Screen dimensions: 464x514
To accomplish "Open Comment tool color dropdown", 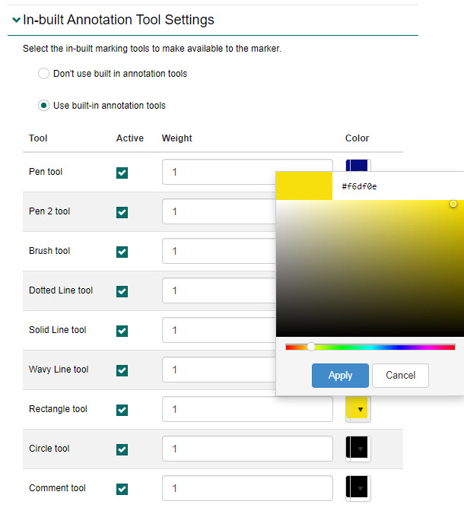I will point(358,488).
